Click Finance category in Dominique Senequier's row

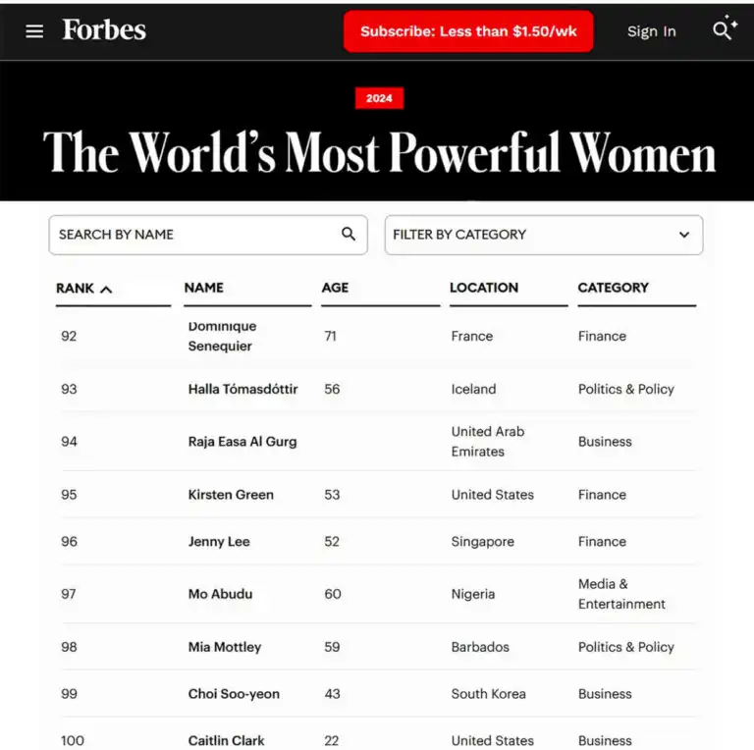coord(602,336)
